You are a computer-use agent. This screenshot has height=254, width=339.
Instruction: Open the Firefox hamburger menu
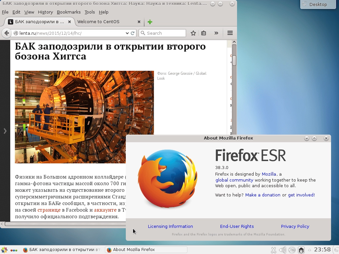click(x=230, y=33)
